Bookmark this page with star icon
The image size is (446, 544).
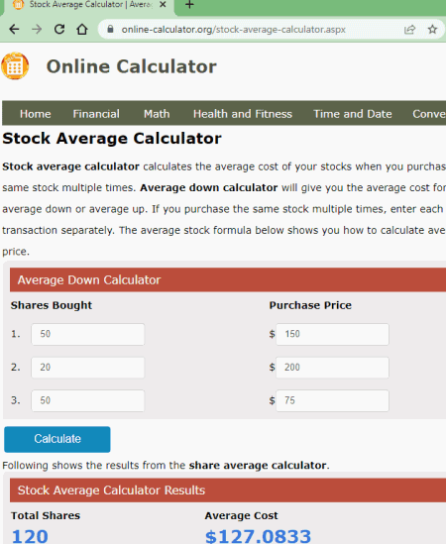point(432,30)
